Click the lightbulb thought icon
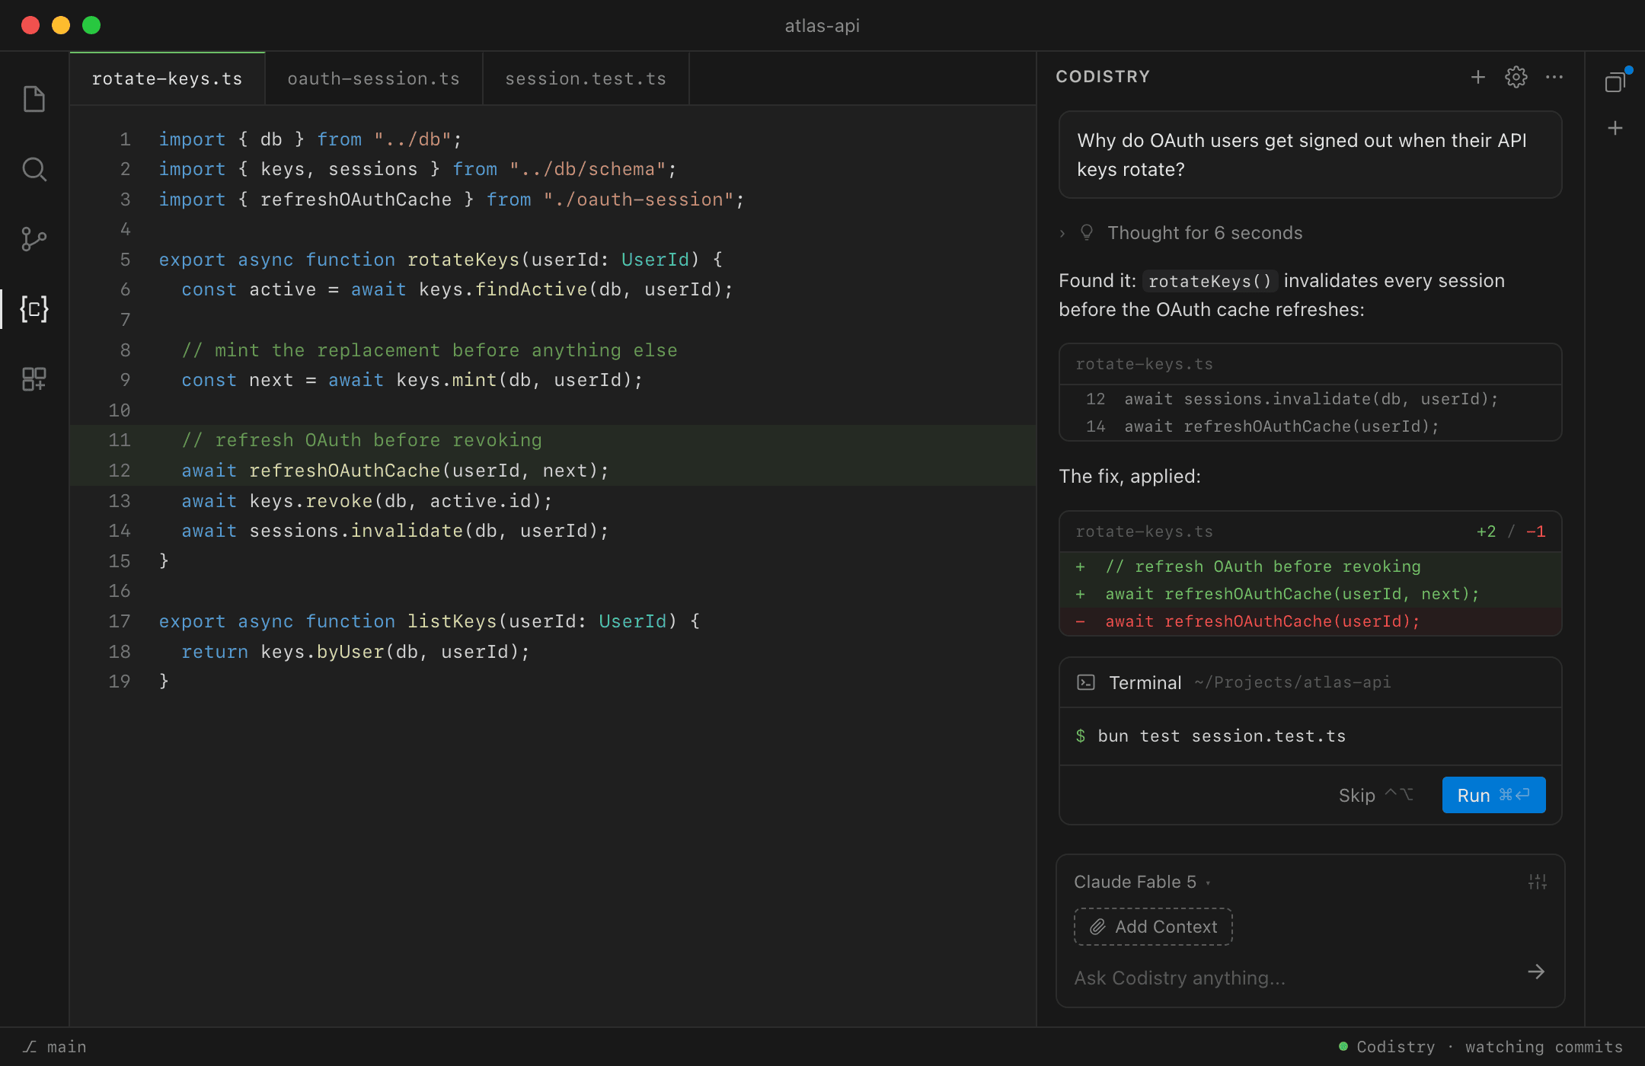This screenshot has height=1066, width=1645. pos(1087,232)
